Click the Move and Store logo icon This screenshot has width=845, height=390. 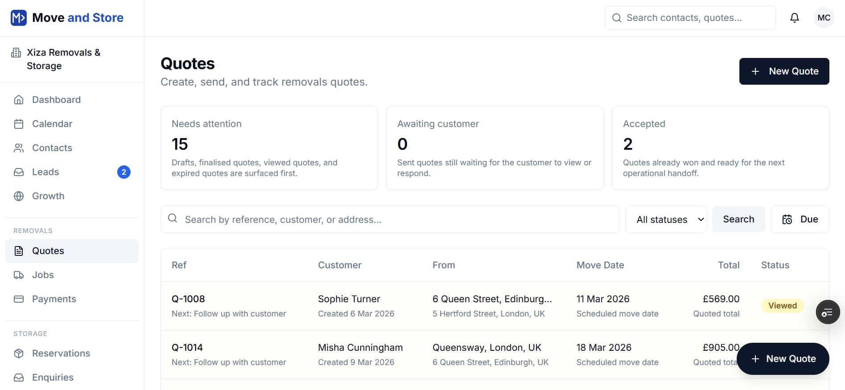point(19,18)
